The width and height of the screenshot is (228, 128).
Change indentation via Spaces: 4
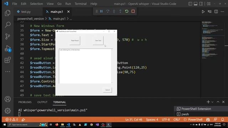click(152, 119)
